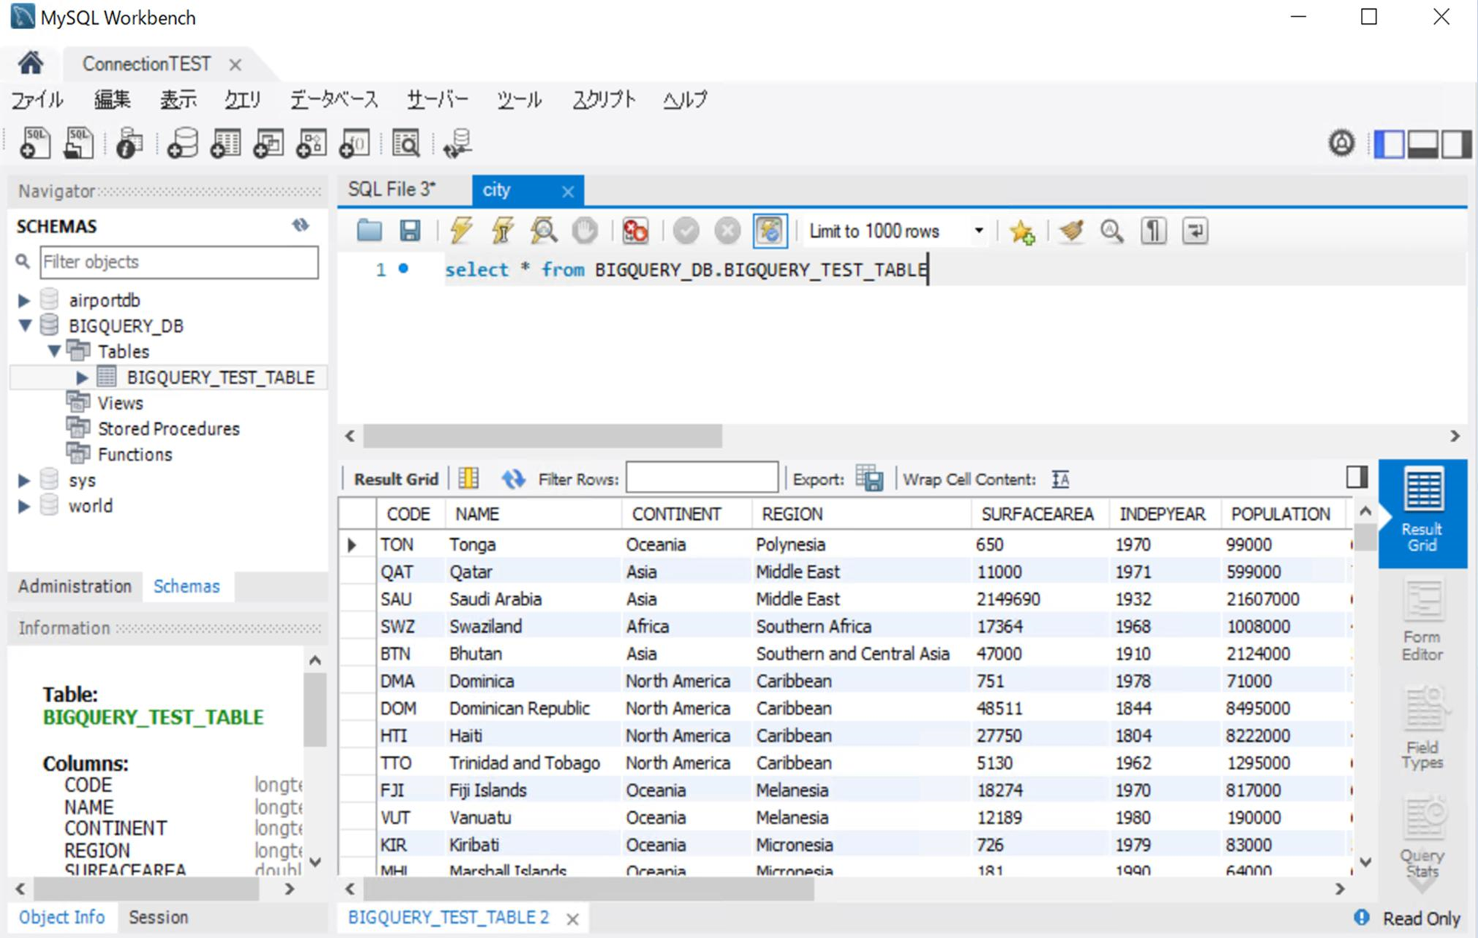Open the management tools settings icon
This screenshot has height=938, width=1478.
[x=1341, y=143]
